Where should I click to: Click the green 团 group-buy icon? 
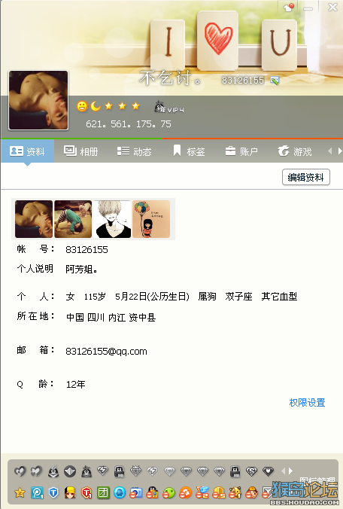click(103, 492)
